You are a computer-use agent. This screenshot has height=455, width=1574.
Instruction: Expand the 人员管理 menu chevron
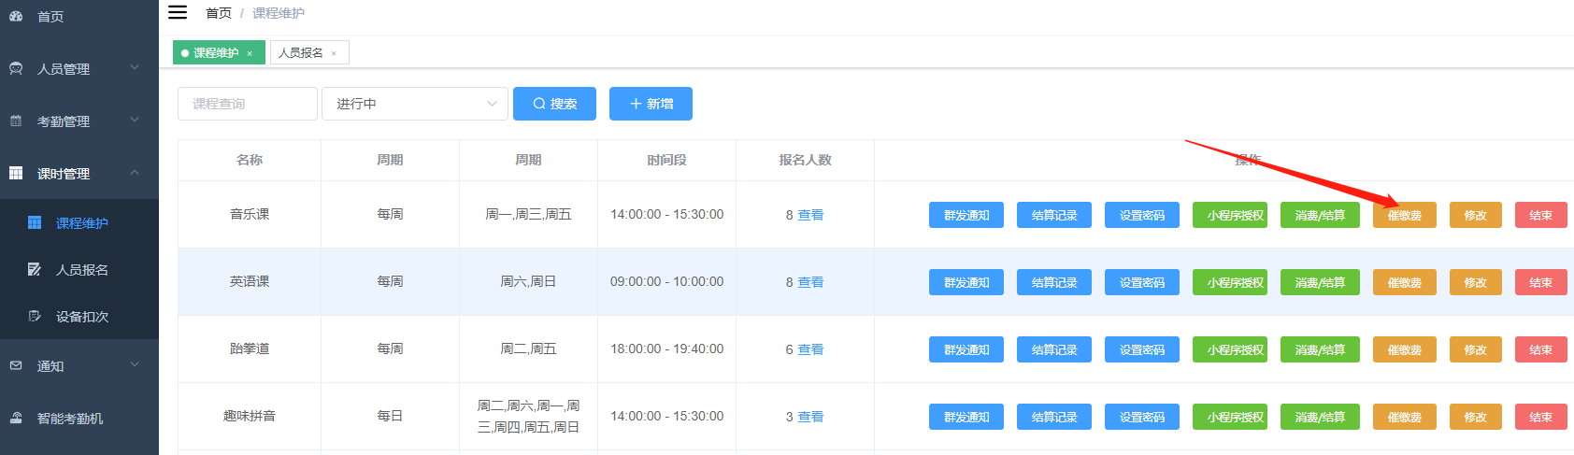135,67
